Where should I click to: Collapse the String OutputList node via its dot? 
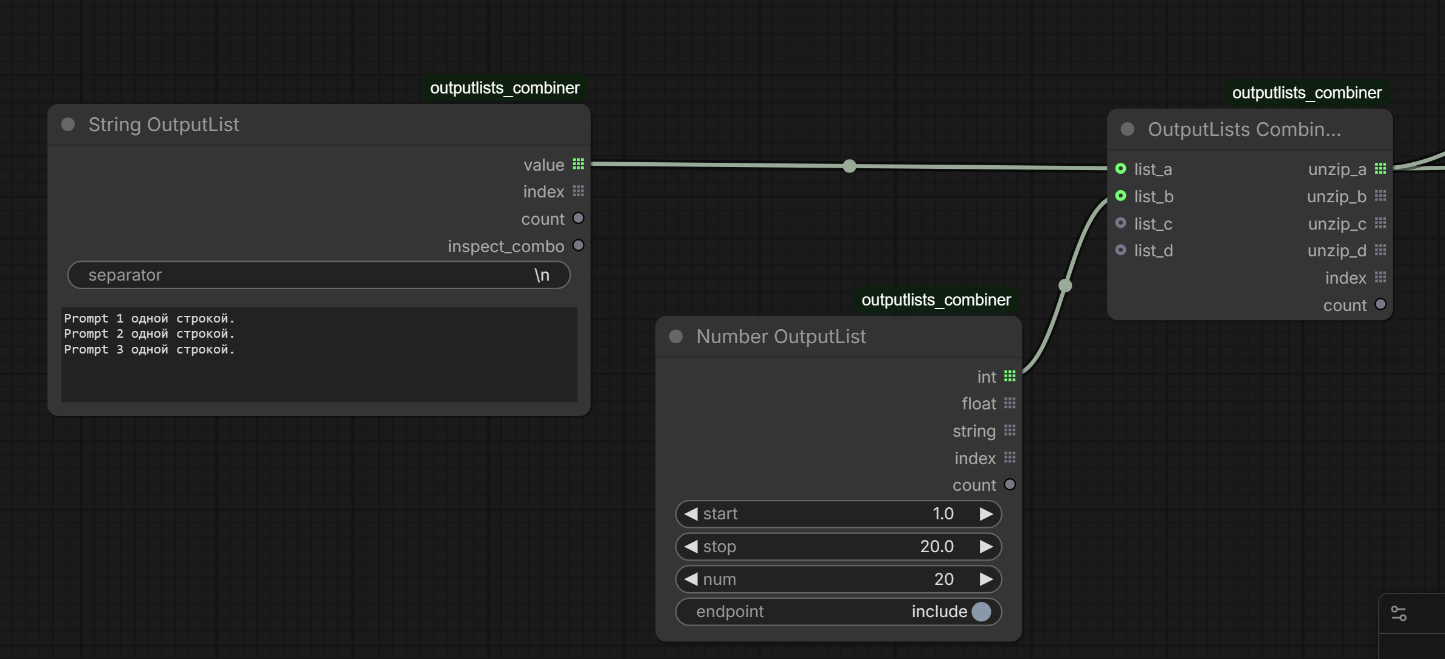point(68,125)
